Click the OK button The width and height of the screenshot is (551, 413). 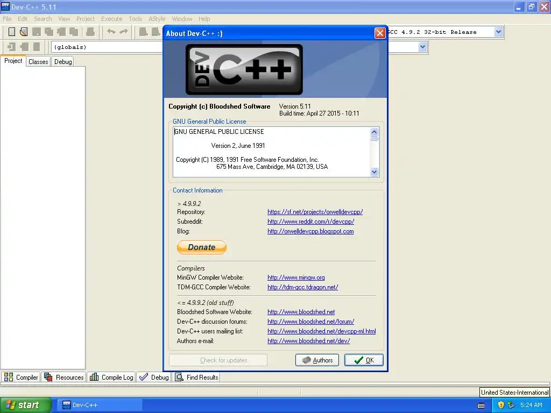364,360
